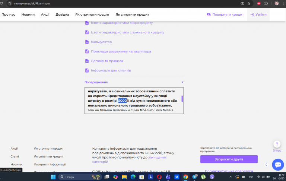The image size is (286, 181).
Task: Click document icon beside Інформація для клієнтів
Action: coord(87,70)
